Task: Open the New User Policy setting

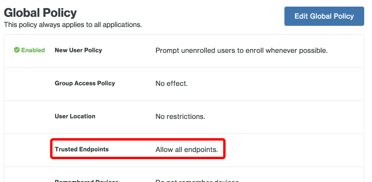Action: point(78,50)
